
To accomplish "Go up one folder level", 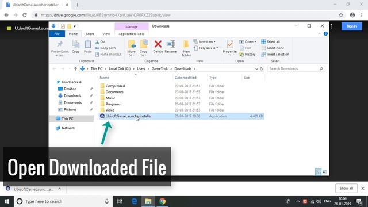I will tap(75, 69).
